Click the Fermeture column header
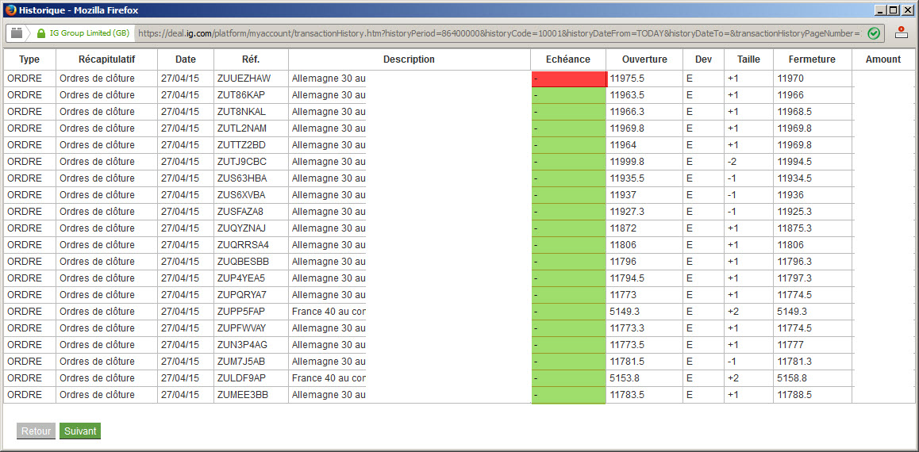This screenshot has width=919, height=452. (812, 59)
